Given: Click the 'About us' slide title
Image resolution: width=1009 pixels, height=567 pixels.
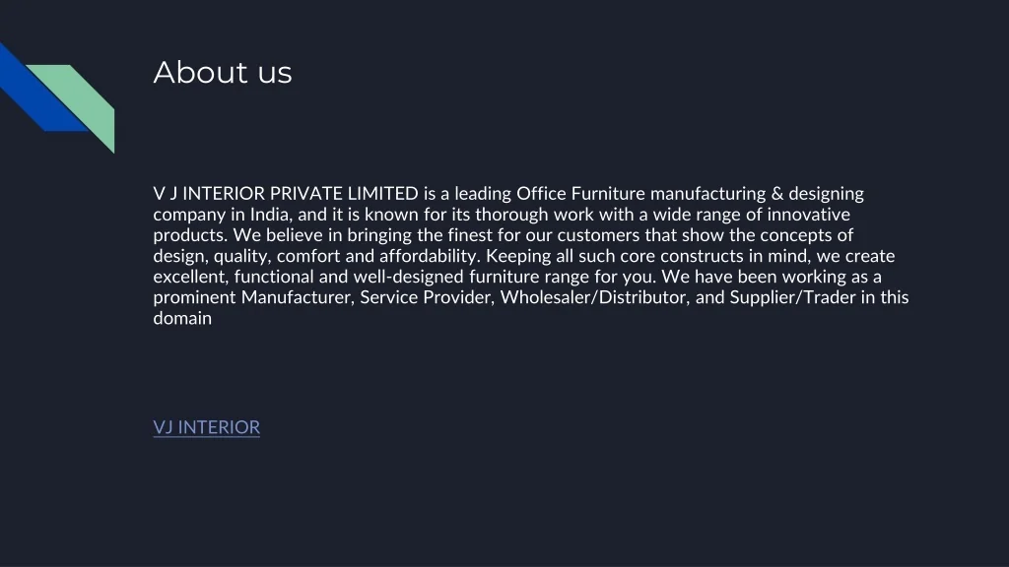Looking at the screenshot, I should point(223,72).
